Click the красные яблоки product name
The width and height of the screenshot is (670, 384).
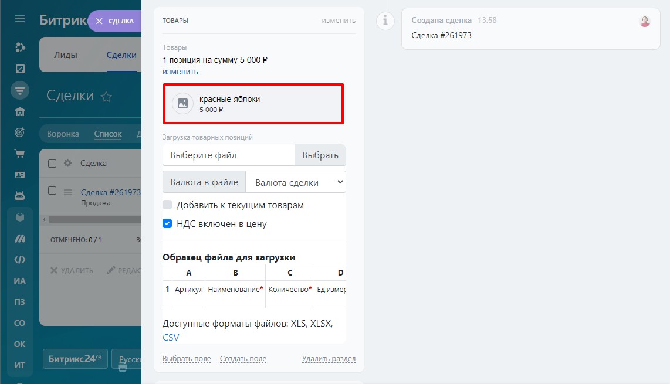[229, 99]
